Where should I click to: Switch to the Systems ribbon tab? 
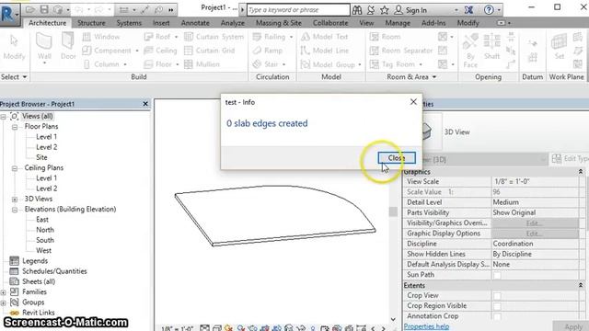coord(129,23)
